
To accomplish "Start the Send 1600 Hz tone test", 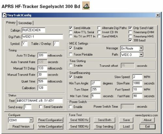I will 79,120.
